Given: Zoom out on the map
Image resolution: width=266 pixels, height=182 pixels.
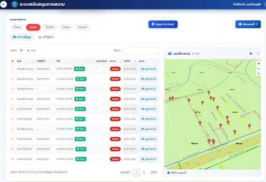Looking at the screenshot, I should click(258, 69).
